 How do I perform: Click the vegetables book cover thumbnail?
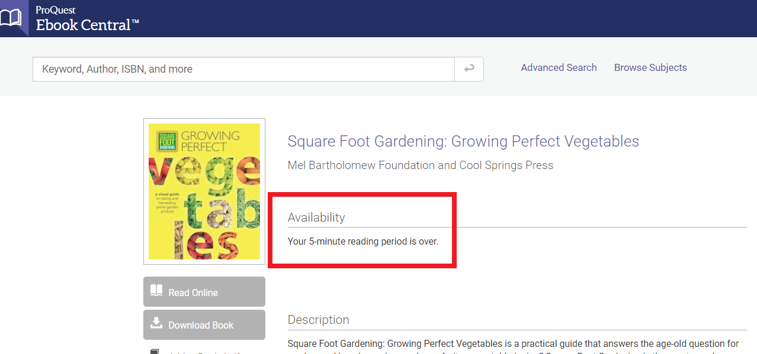(204, 191)
